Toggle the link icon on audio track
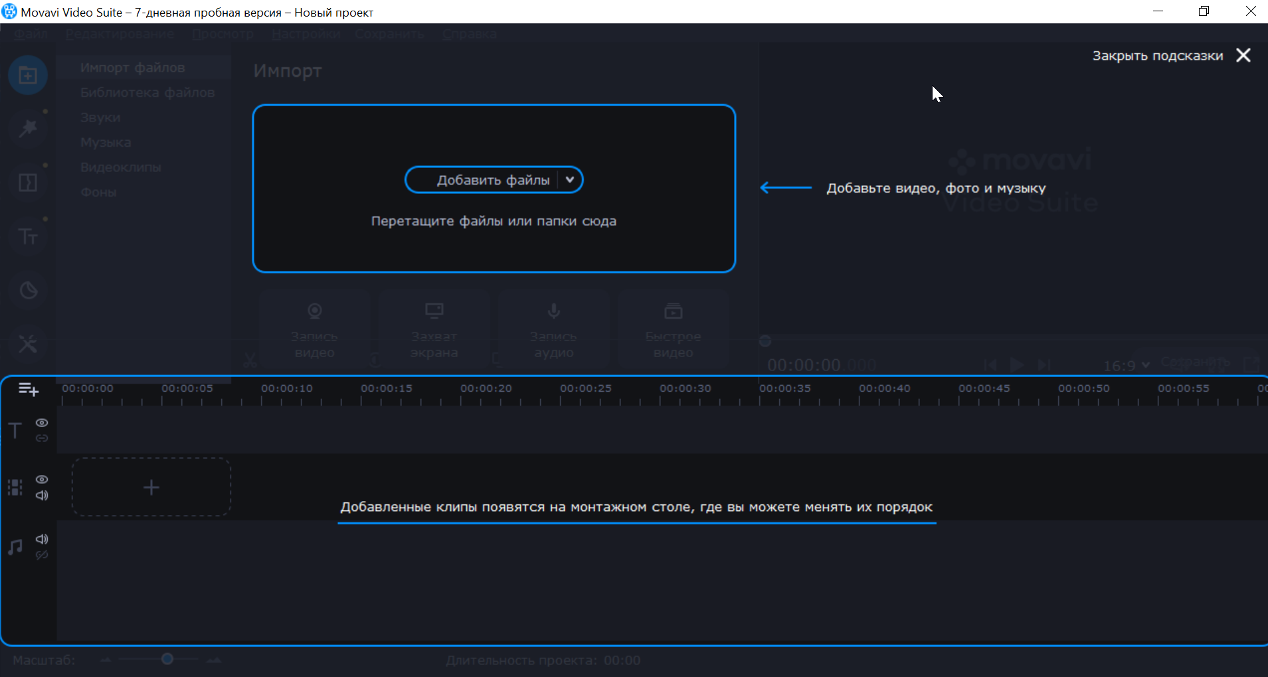 [x=42, y=555]
